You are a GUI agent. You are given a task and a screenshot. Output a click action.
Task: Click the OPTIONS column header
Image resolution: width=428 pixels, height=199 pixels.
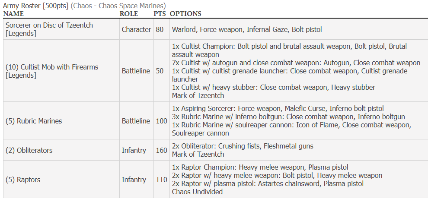pos(185,14)
